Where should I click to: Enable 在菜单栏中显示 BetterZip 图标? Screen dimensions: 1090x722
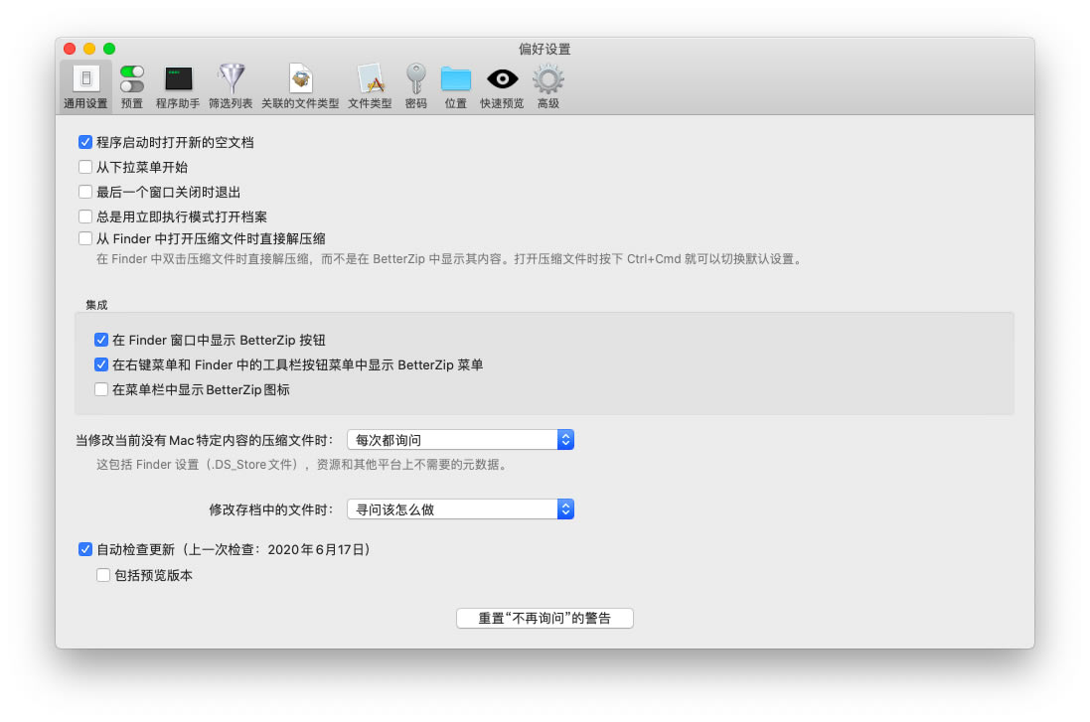tap(101, 389)
